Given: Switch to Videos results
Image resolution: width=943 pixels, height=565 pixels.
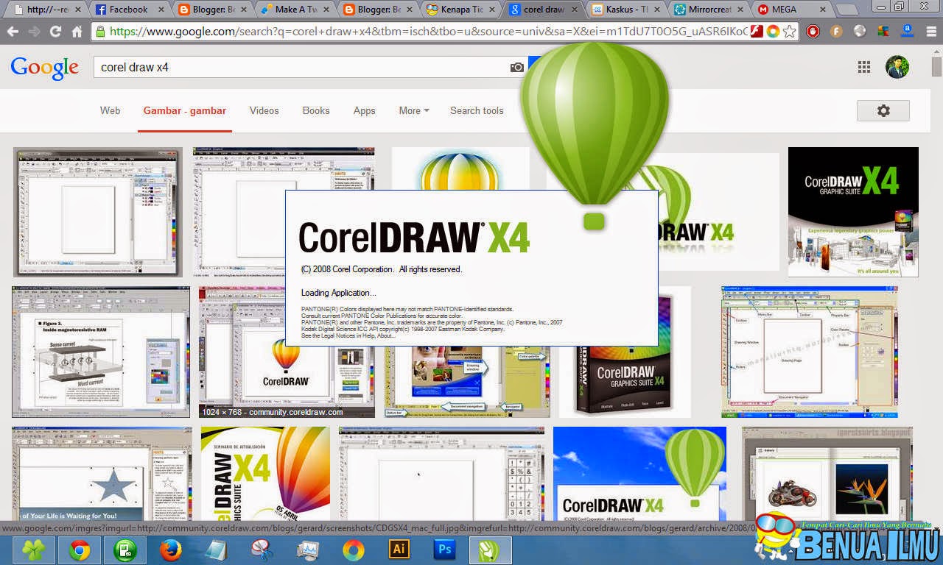Looking at the screenshot, I should tap(264, 110).
